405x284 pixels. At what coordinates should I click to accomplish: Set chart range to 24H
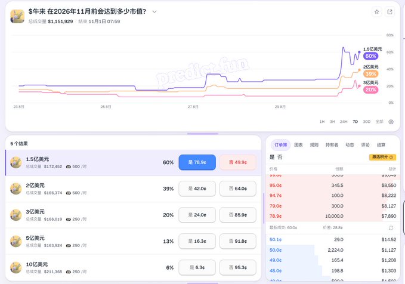tap(344, 122)
